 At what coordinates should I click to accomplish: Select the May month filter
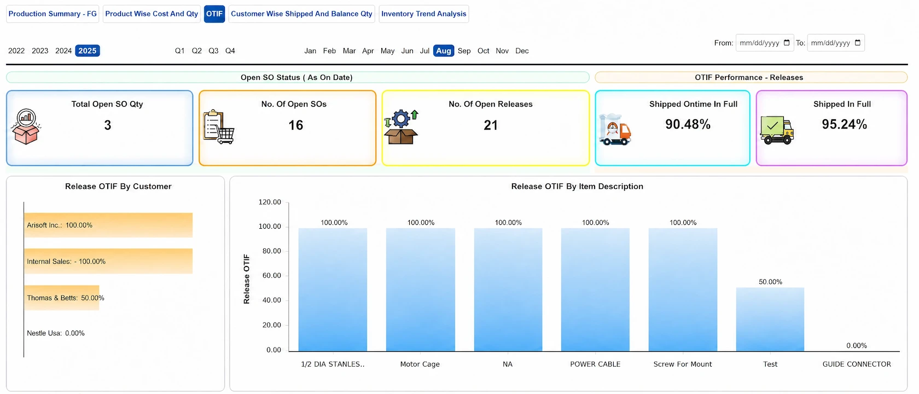pyautogui.click(x=387, y=51)
